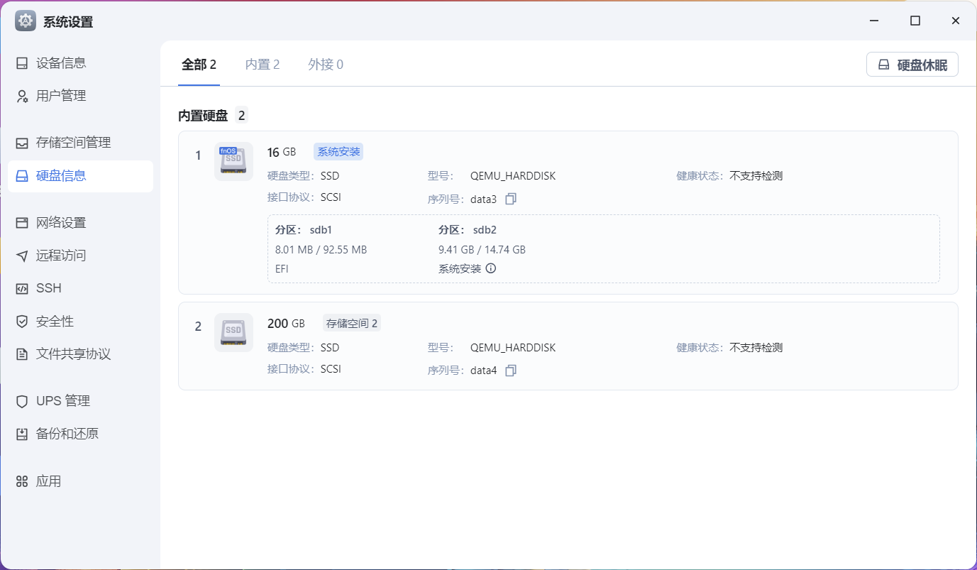
Task: Open SSH settings page
Action: [48, 288]
